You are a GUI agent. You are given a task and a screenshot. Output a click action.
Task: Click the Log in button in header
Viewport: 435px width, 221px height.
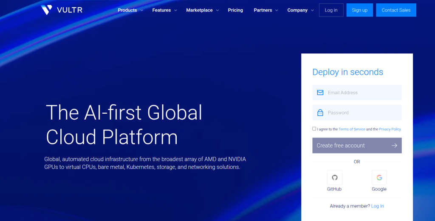pyautogui.click(x=331, y=10)
